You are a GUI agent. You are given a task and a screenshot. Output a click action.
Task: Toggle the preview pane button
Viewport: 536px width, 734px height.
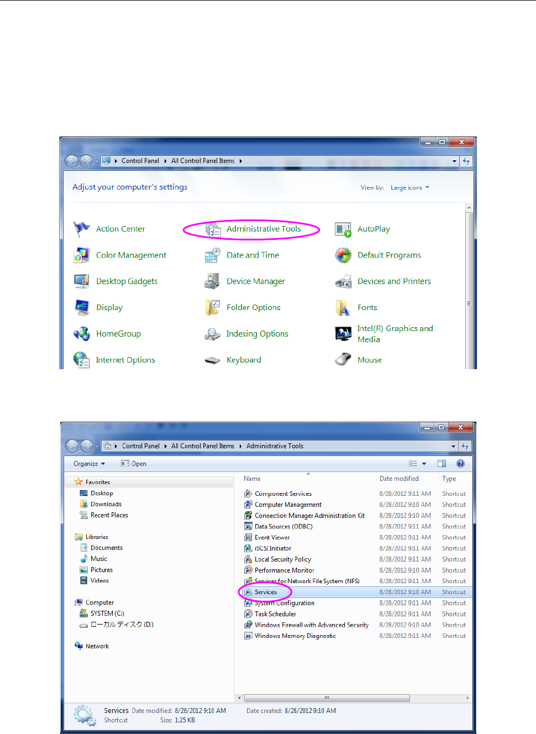pyautogui.click(x=442, y=464)
